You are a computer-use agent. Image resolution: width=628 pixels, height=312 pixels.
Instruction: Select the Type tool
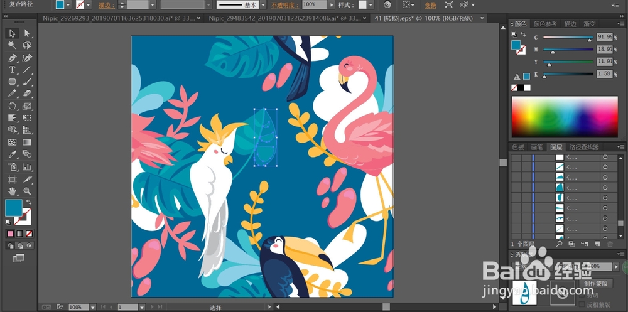(12, 70)
